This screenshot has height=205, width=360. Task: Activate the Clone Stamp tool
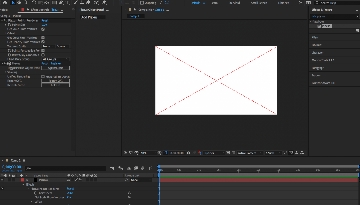[x=81, y=3]
